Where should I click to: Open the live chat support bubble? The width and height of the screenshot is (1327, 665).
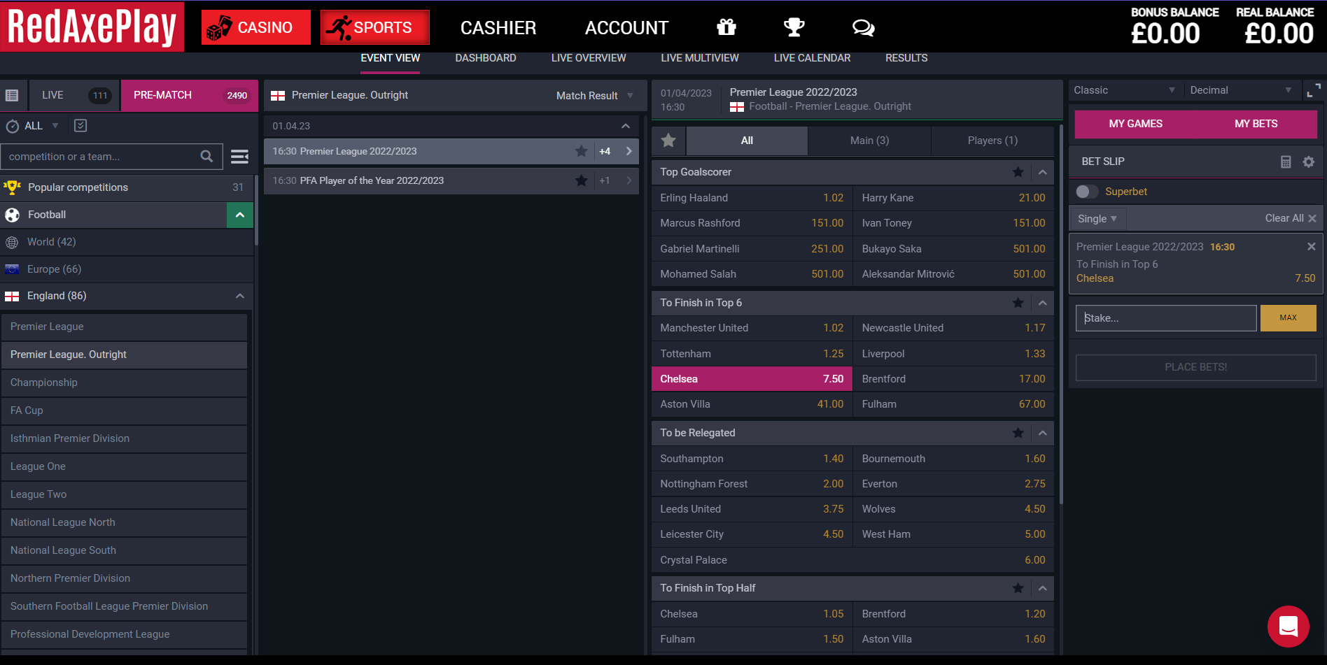coord(1288,627)
